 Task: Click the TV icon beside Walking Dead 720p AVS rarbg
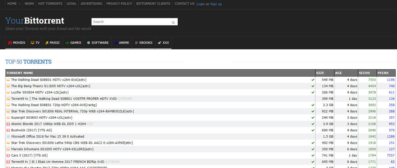(8, 105)
